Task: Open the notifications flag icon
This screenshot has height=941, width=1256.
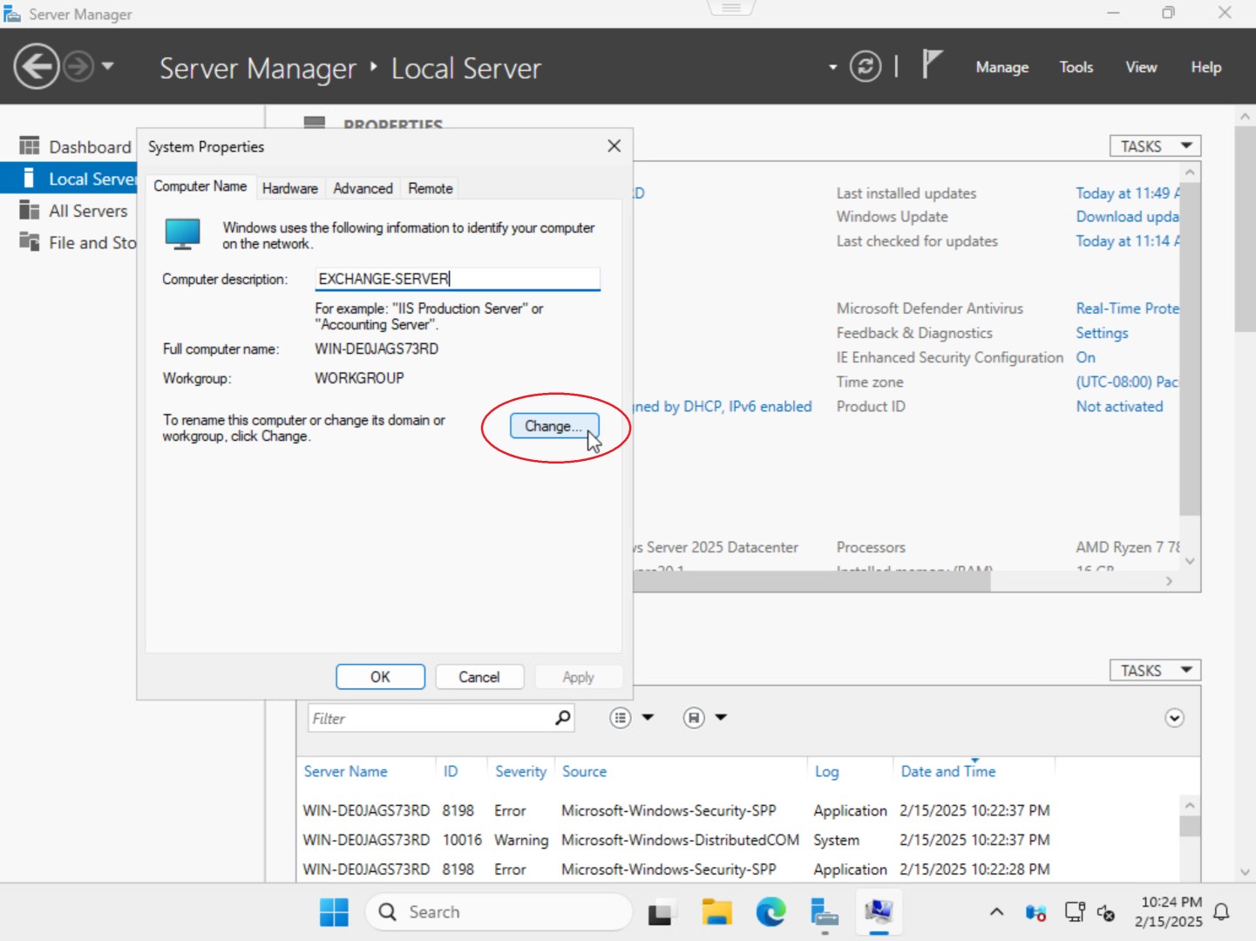Action: [932, 64]
